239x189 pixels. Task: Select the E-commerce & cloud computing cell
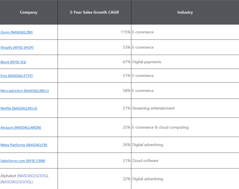tap(185, 127)
